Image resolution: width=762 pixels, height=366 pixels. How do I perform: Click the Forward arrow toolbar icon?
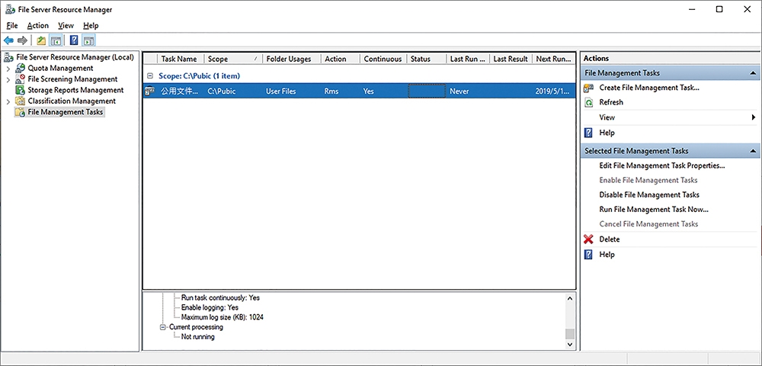click(x=22, y=40)
